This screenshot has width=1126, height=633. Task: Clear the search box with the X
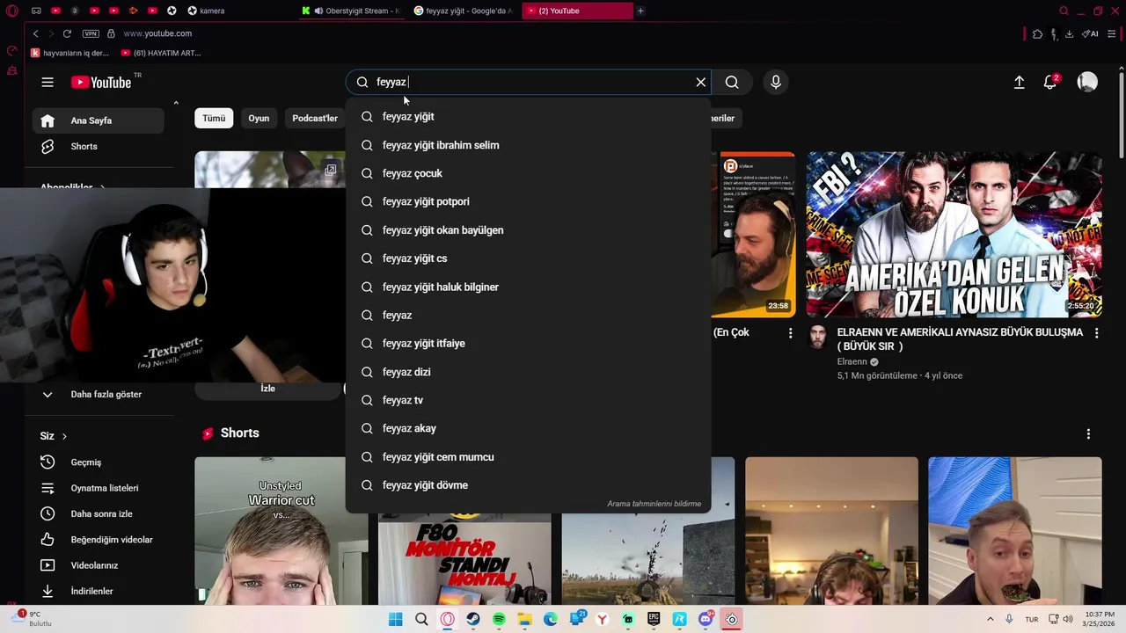pyautogui.click(x=701, y=82)
